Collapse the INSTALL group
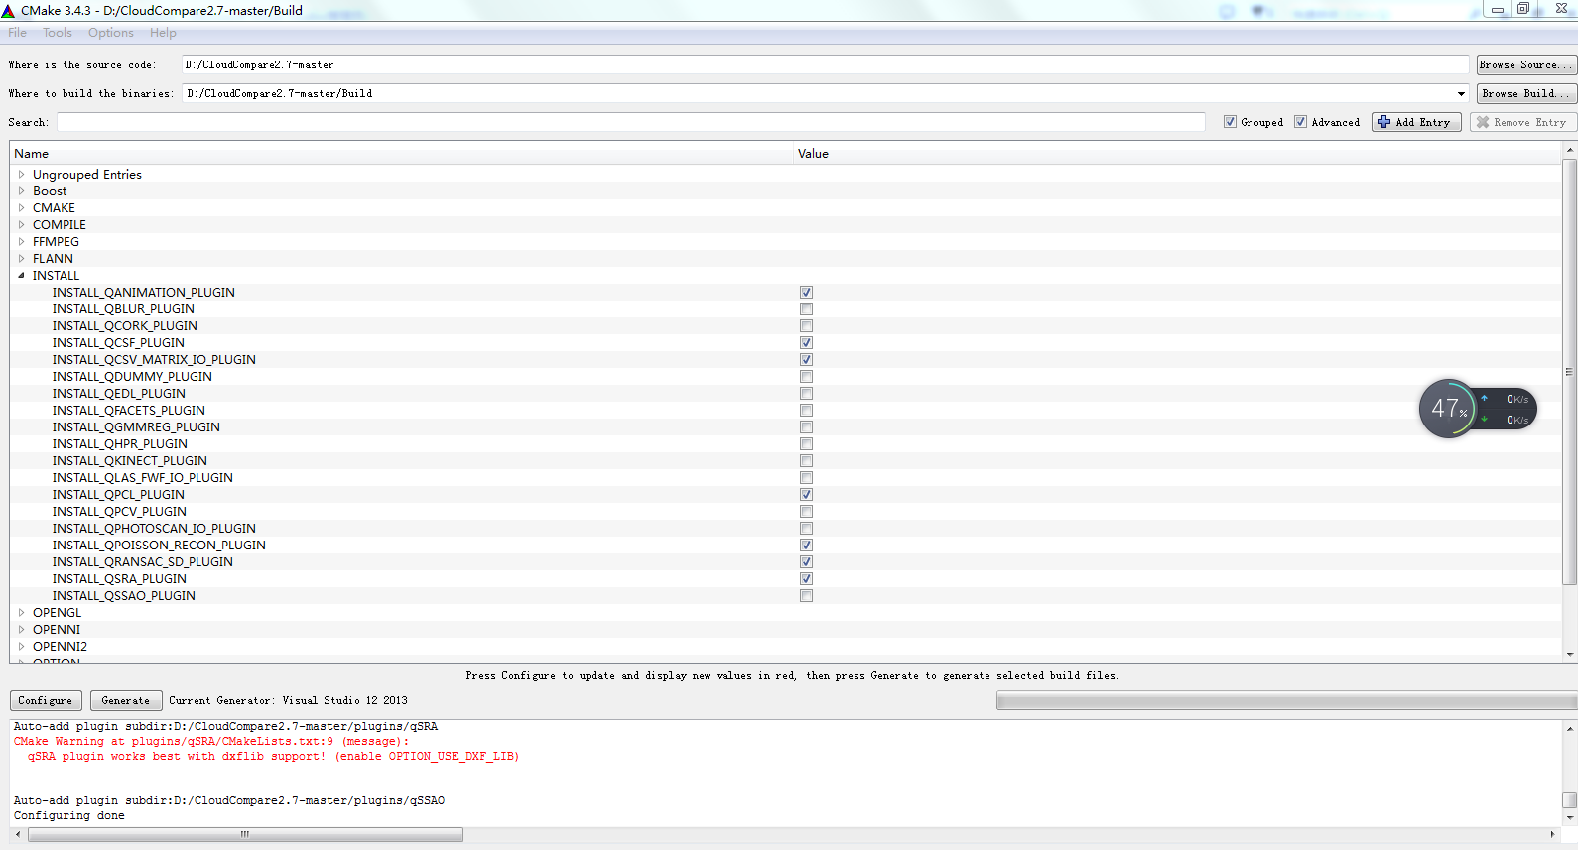The height and width of the screenshot is (850, 1578). [21, 276]
